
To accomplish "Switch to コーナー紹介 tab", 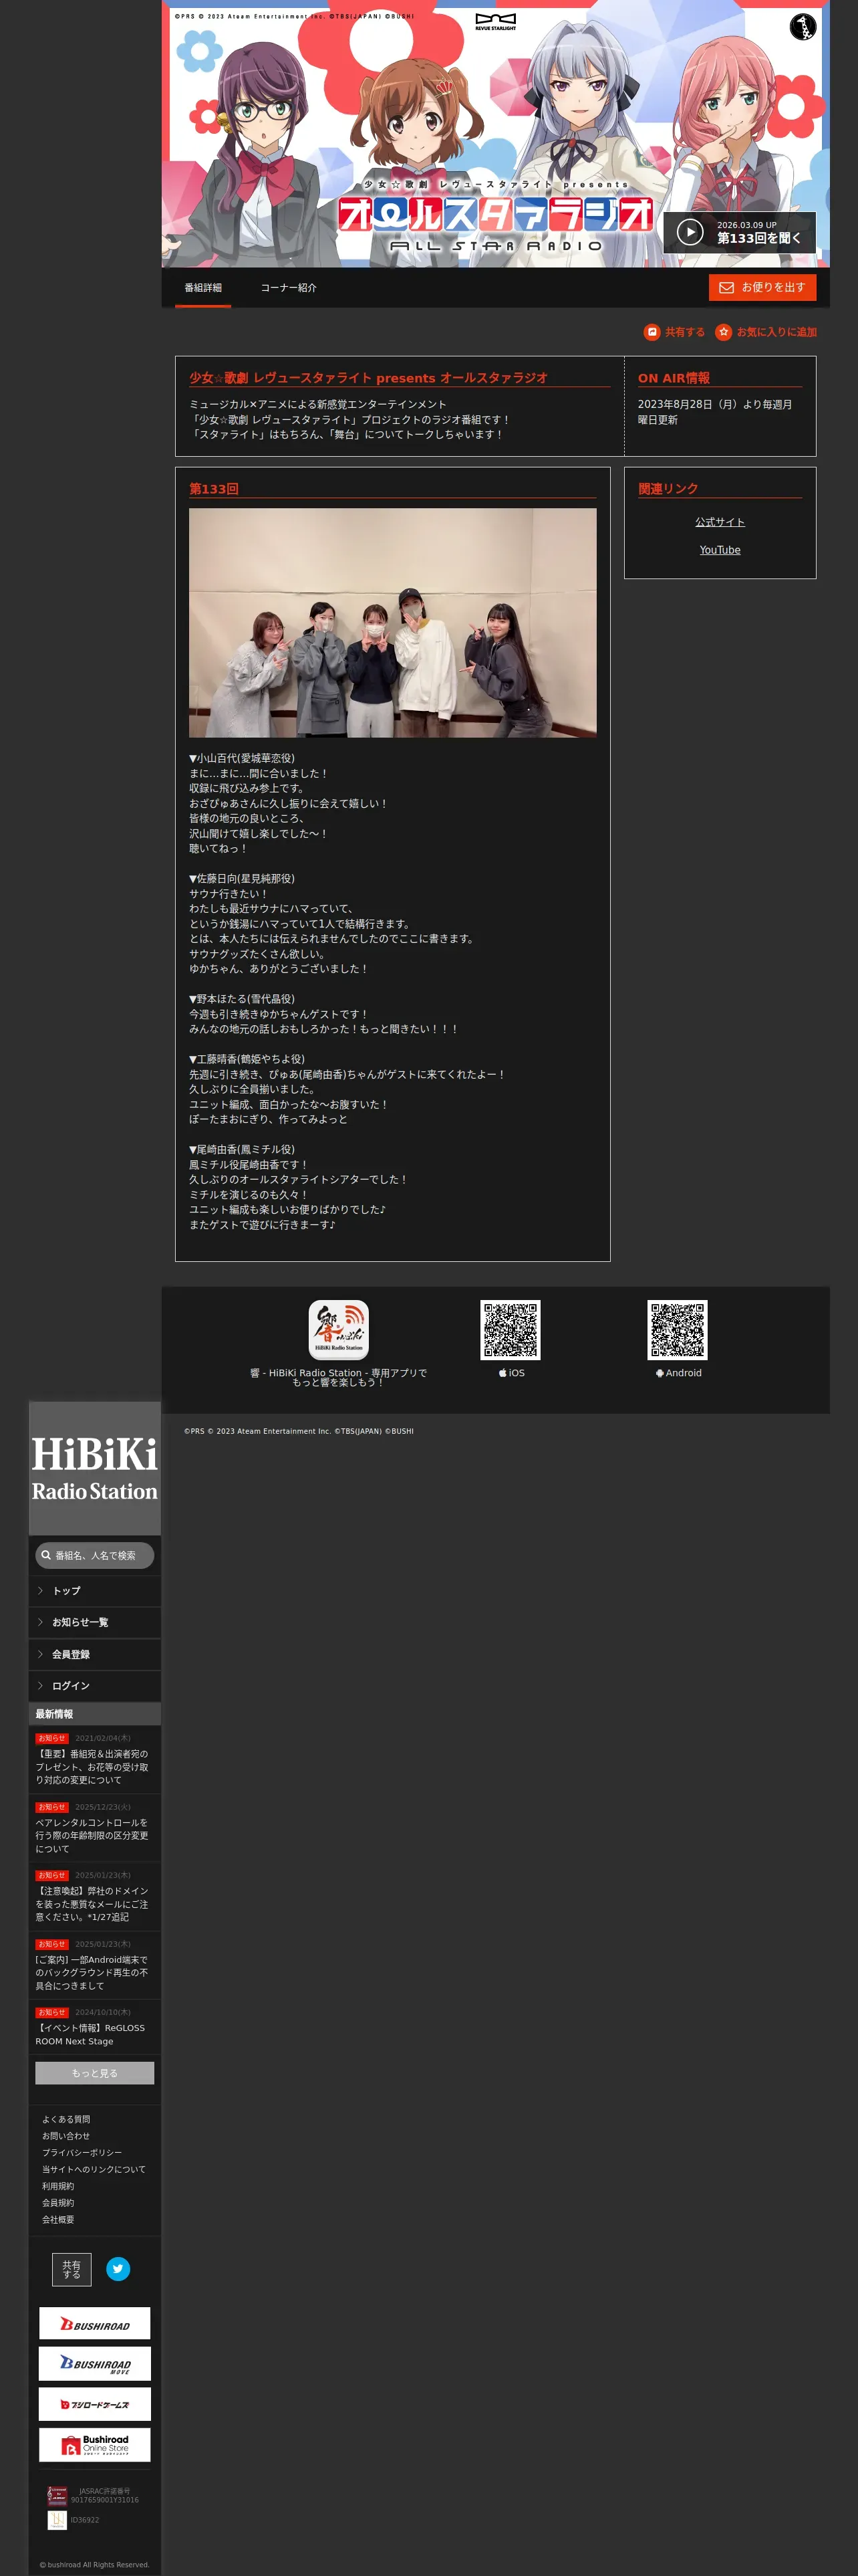I will pos(289,288).
